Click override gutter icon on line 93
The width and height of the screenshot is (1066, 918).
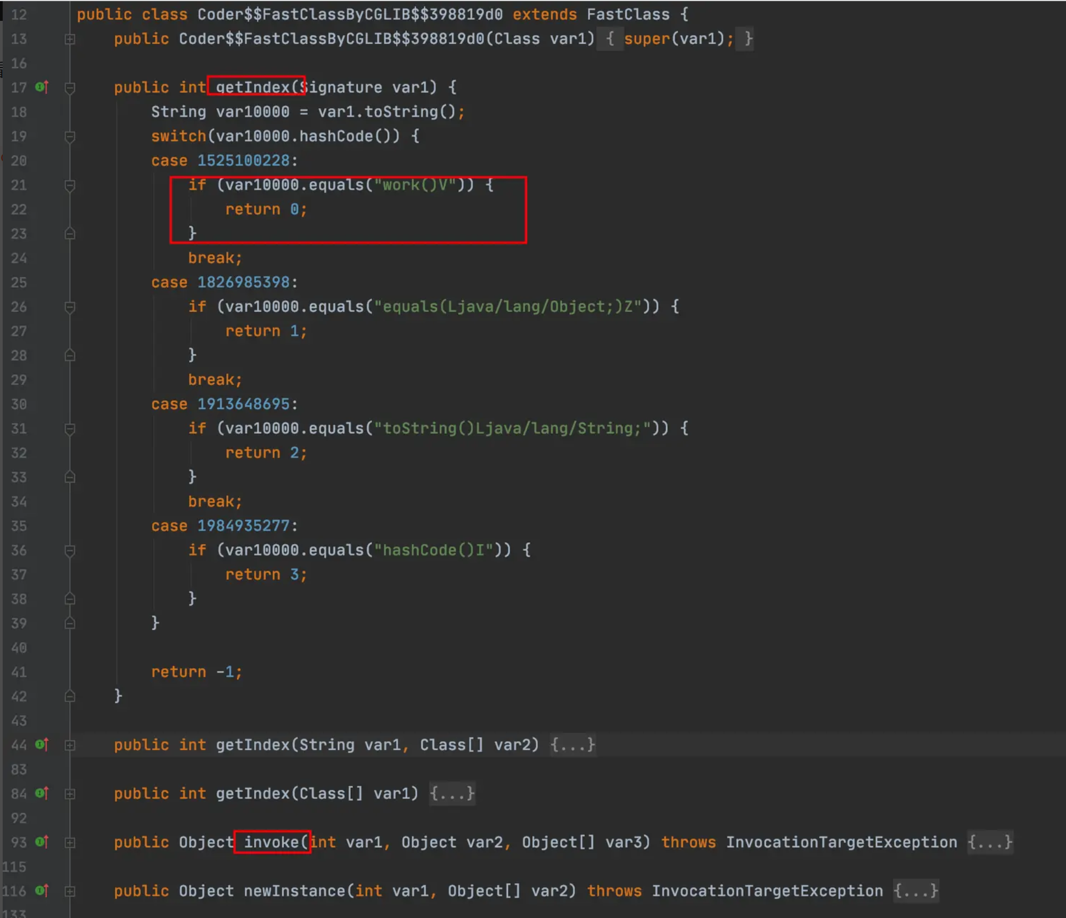pyautogui.click(x=42, y=841)
